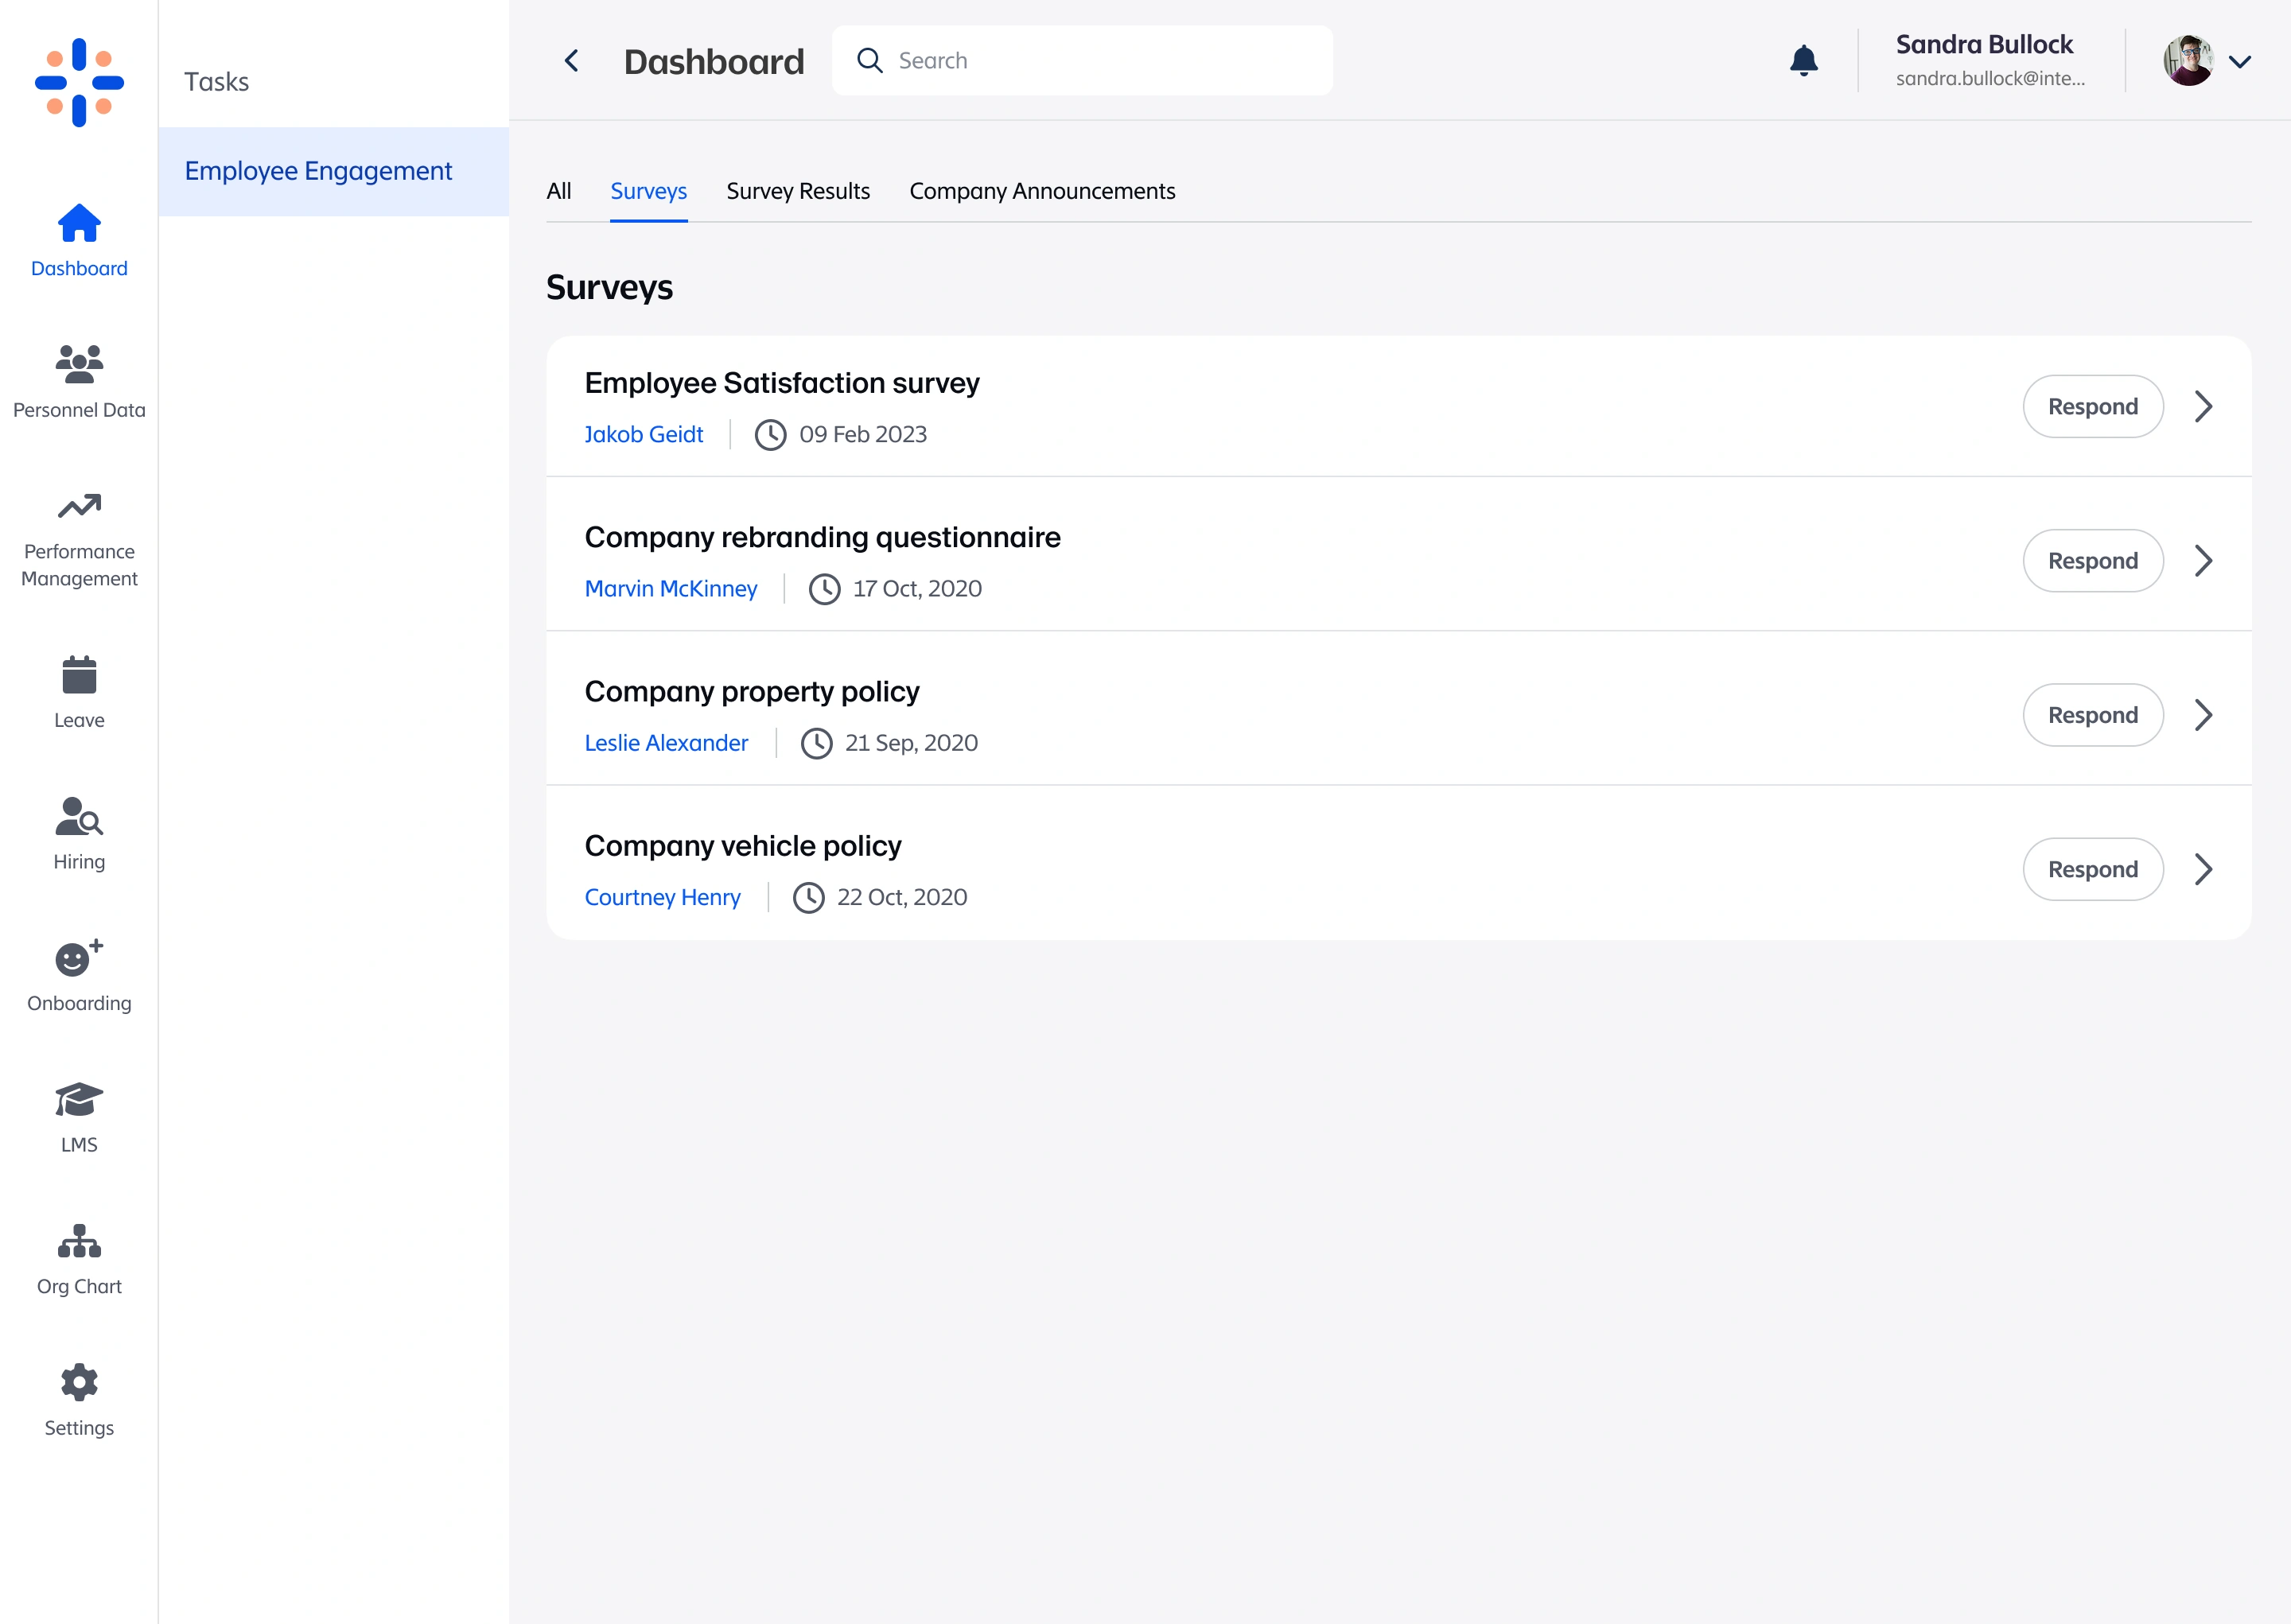Image resolution: width=2291 pixels, height=1624 pixels.
Task: Open Personnel Data from sidebar
Action: [x=79, y=380]
